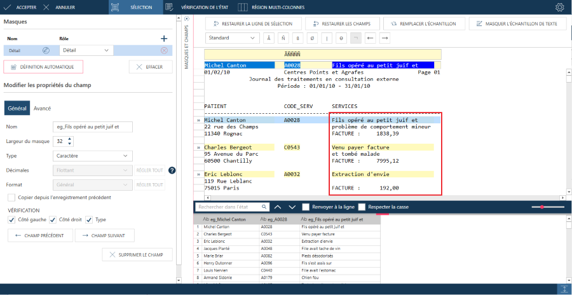Switch to the Avancé tab

pos(42,108)
